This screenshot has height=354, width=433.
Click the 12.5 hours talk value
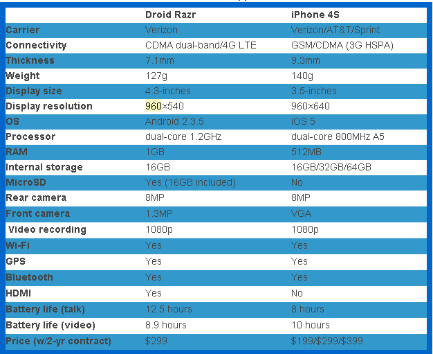[x=169, y=309]
